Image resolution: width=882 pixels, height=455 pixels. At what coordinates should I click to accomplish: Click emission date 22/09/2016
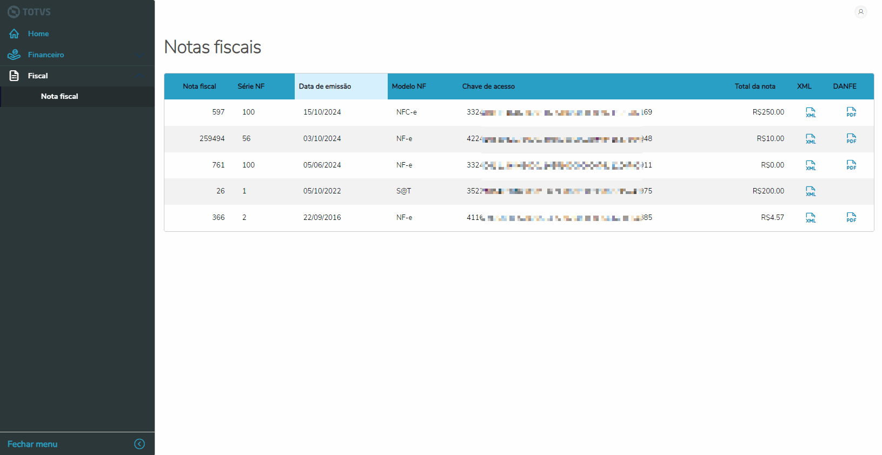tap(322, 218)
